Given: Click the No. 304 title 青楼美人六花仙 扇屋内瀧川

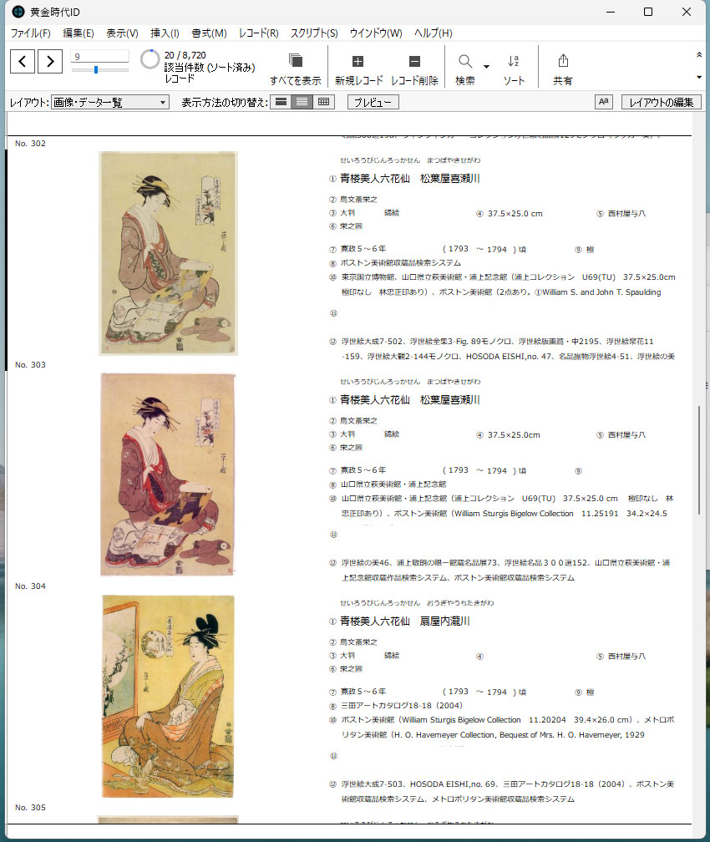Looking at the screenshot, I should (405, 621).
